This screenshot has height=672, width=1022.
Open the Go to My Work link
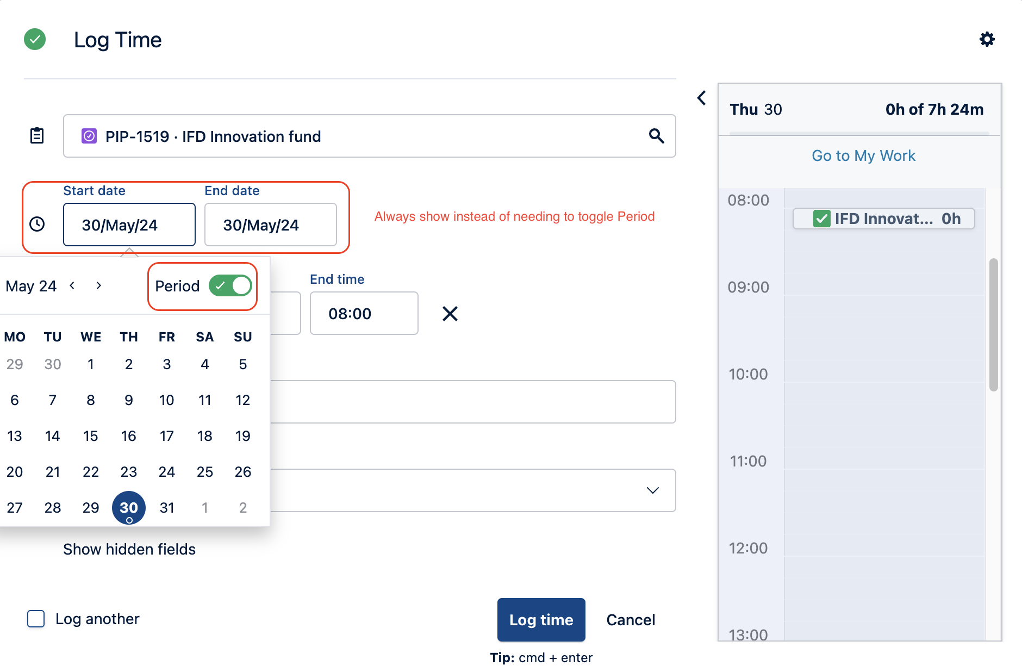click(863, 156)
